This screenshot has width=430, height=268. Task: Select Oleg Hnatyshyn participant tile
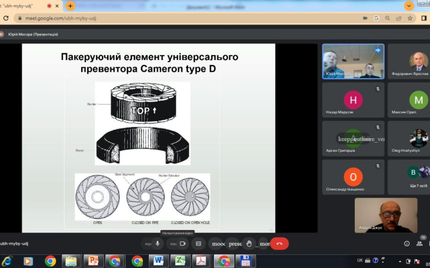click(x=409, y=139)
